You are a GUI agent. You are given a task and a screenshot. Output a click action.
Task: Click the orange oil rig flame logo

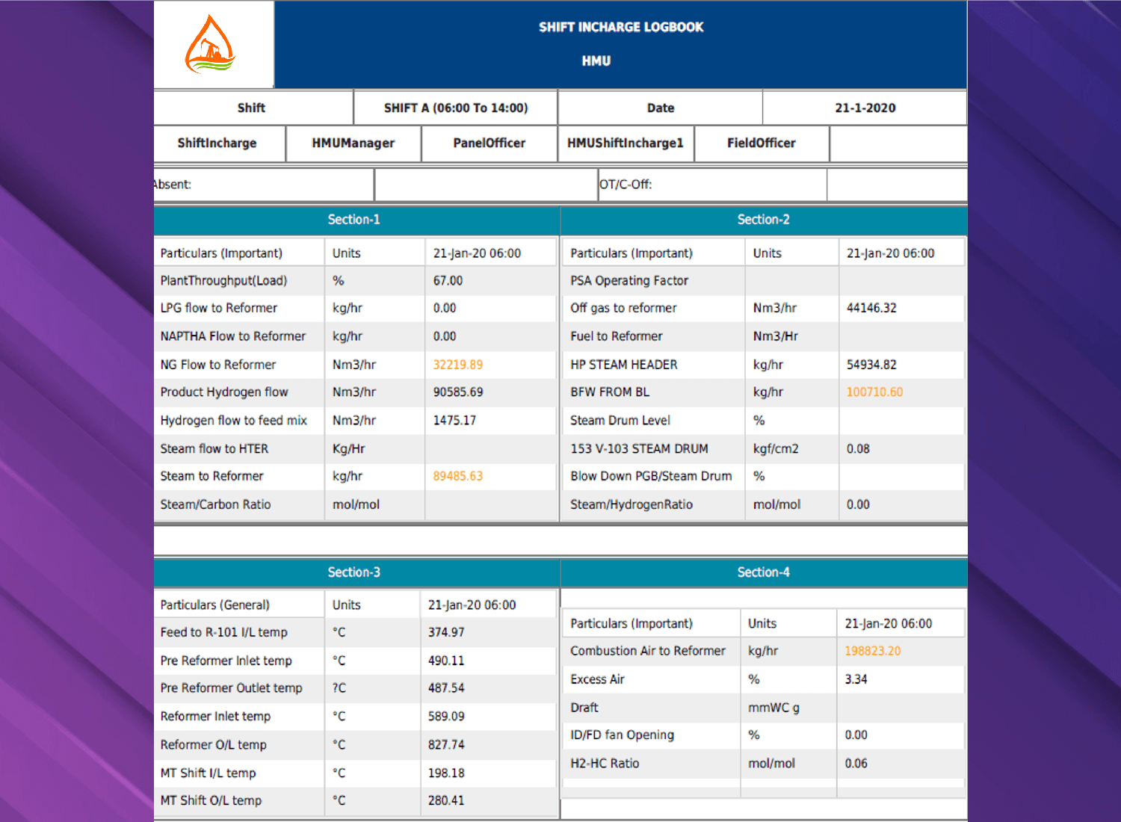[210, 45]
